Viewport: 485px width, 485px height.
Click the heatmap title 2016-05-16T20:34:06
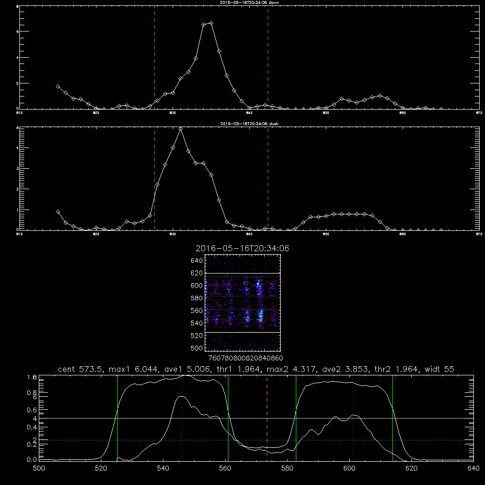coord(242,248)
